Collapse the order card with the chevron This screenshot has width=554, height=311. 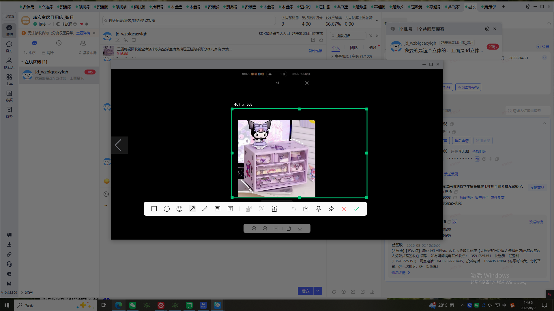tap(545, 123)
